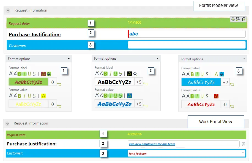Reset label format beside the "+2" size box

pos(232,84)
